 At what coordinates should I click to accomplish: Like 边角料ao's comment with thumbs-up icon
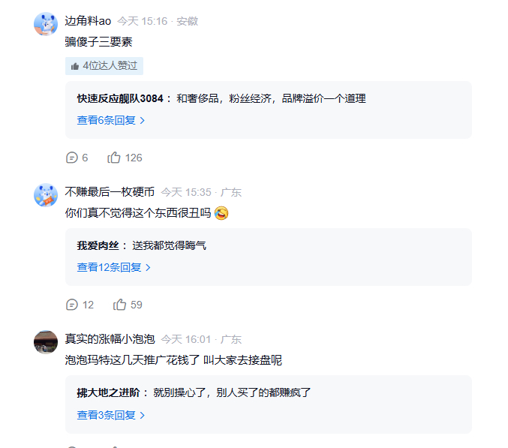114,158
